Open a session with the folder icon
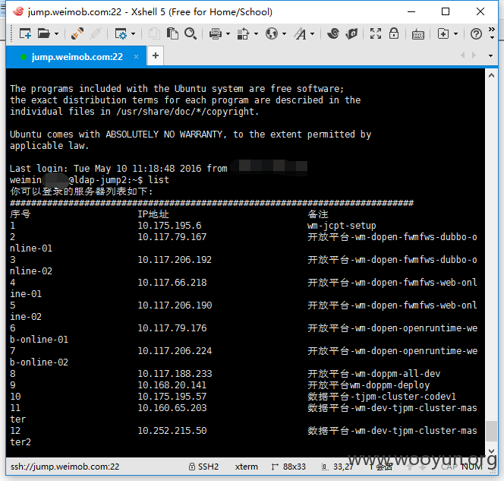The width and height of the screenshot is (504, 481). pos(44,33)
